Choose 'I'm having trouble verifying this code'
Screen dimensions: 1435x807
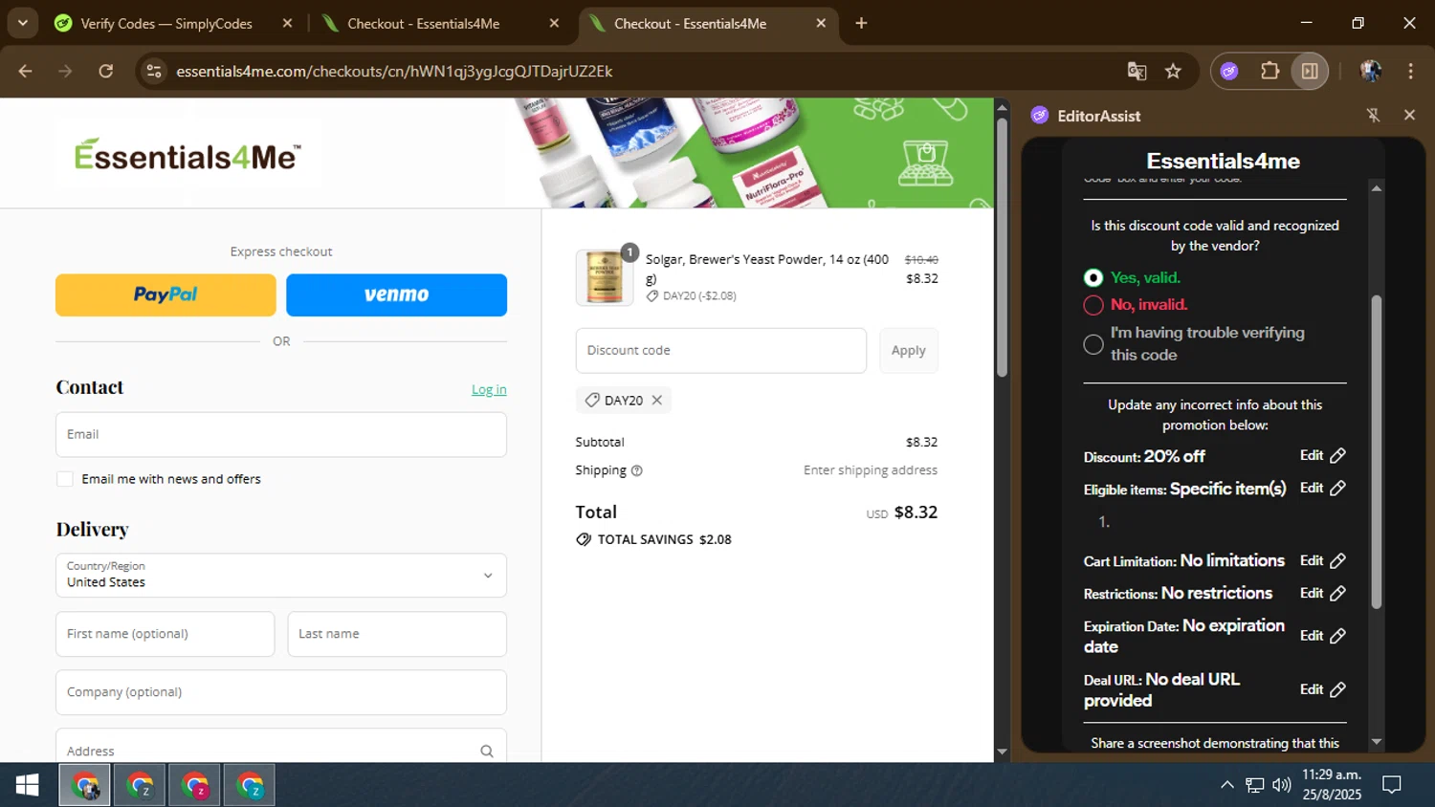coord(1093,344)
